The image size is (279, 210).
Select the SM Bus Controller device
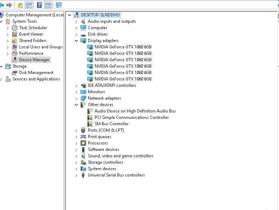(111, 124)
